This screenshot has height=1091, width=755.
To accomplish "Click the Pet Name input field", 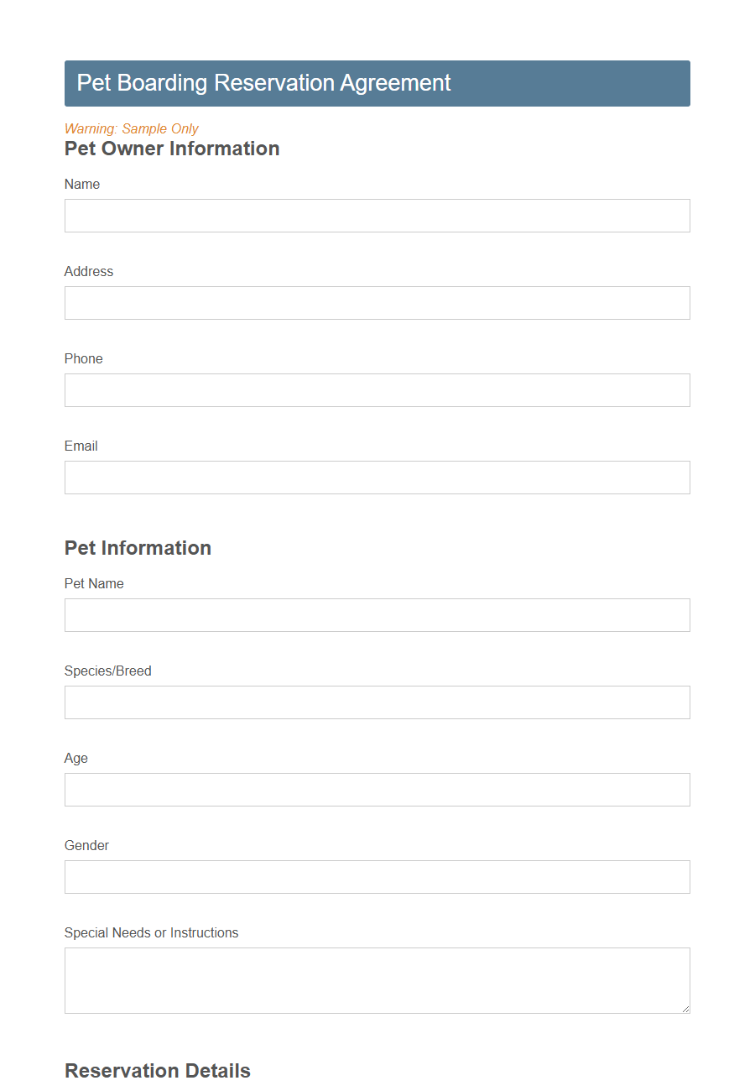I will tap(377, 615).
